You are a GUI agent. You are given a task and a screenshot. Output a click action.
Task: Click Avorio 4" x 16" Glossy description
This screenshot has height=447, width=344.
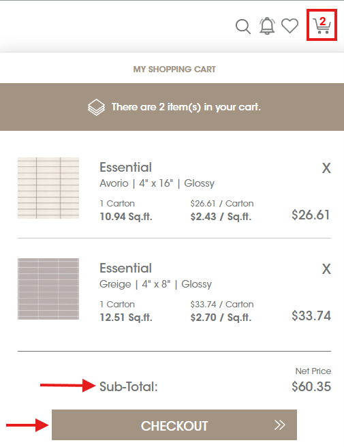(157, 183)
